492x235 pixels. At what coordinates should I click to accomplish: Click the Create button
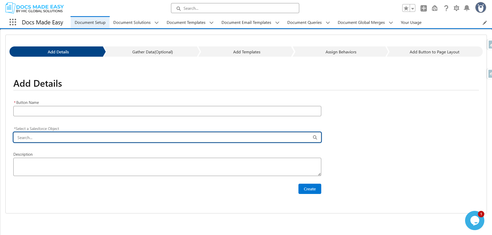309,189
